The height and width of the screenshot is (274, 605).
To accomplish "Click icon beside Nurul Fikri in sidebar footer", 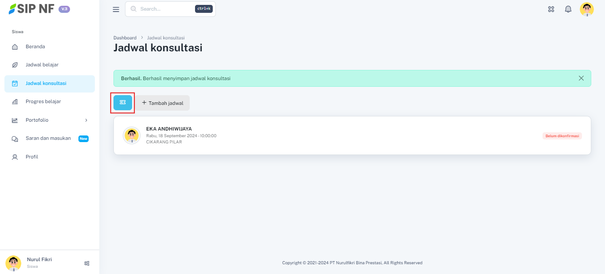I will (x=87, y=263).
